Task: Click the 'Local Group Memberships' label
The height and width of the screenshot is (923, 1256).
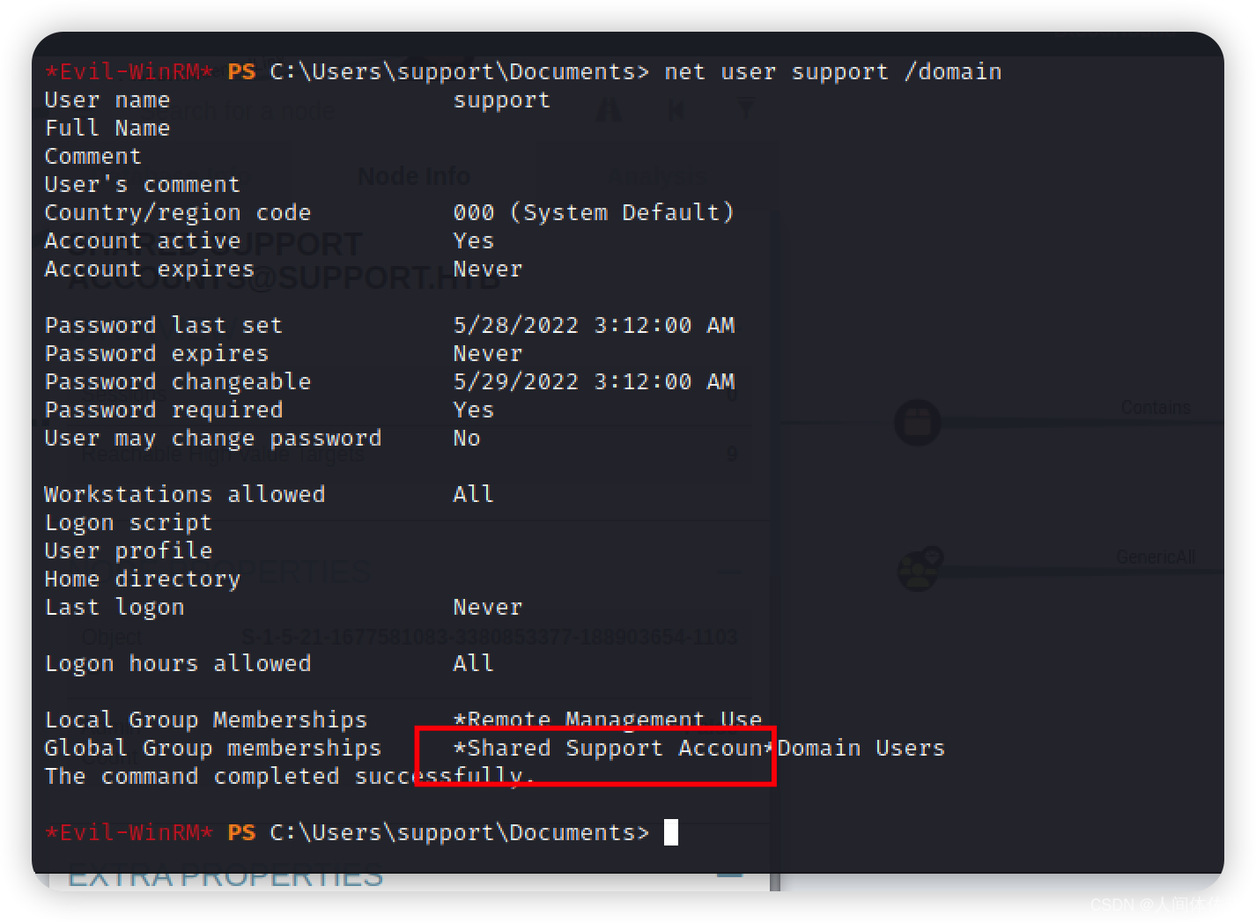Action: coord(206,720)
